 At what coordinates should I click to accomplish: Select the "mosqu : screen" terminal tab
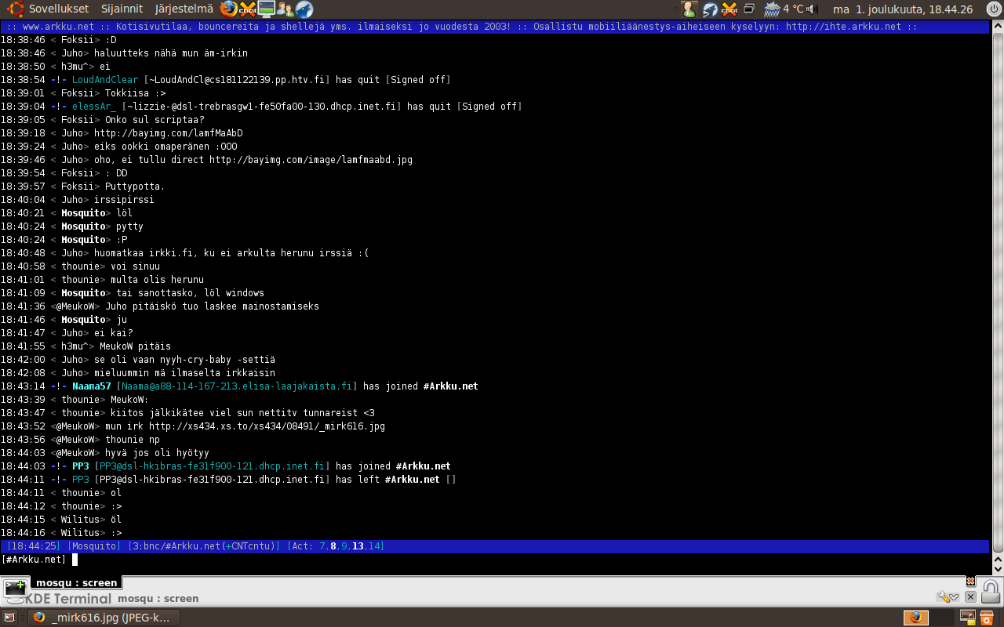coord(76,582)
